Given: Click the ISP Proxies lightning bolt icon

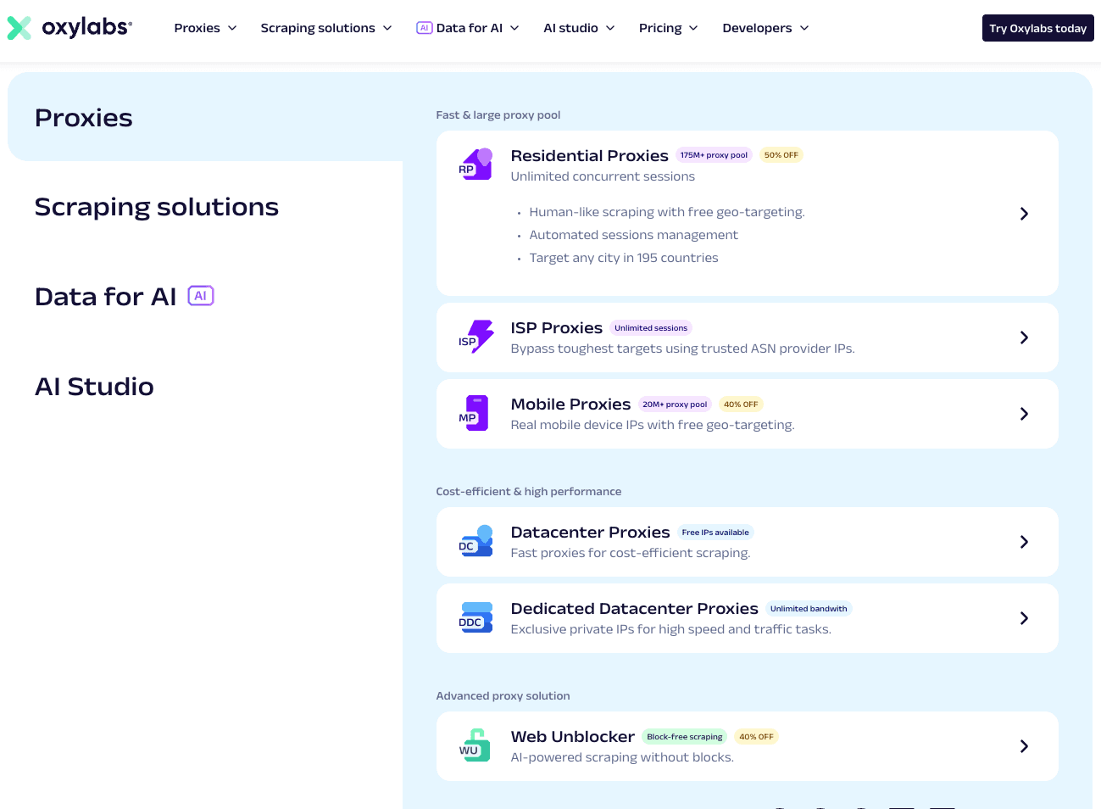Looking at the screenshot, I should 475,337.
